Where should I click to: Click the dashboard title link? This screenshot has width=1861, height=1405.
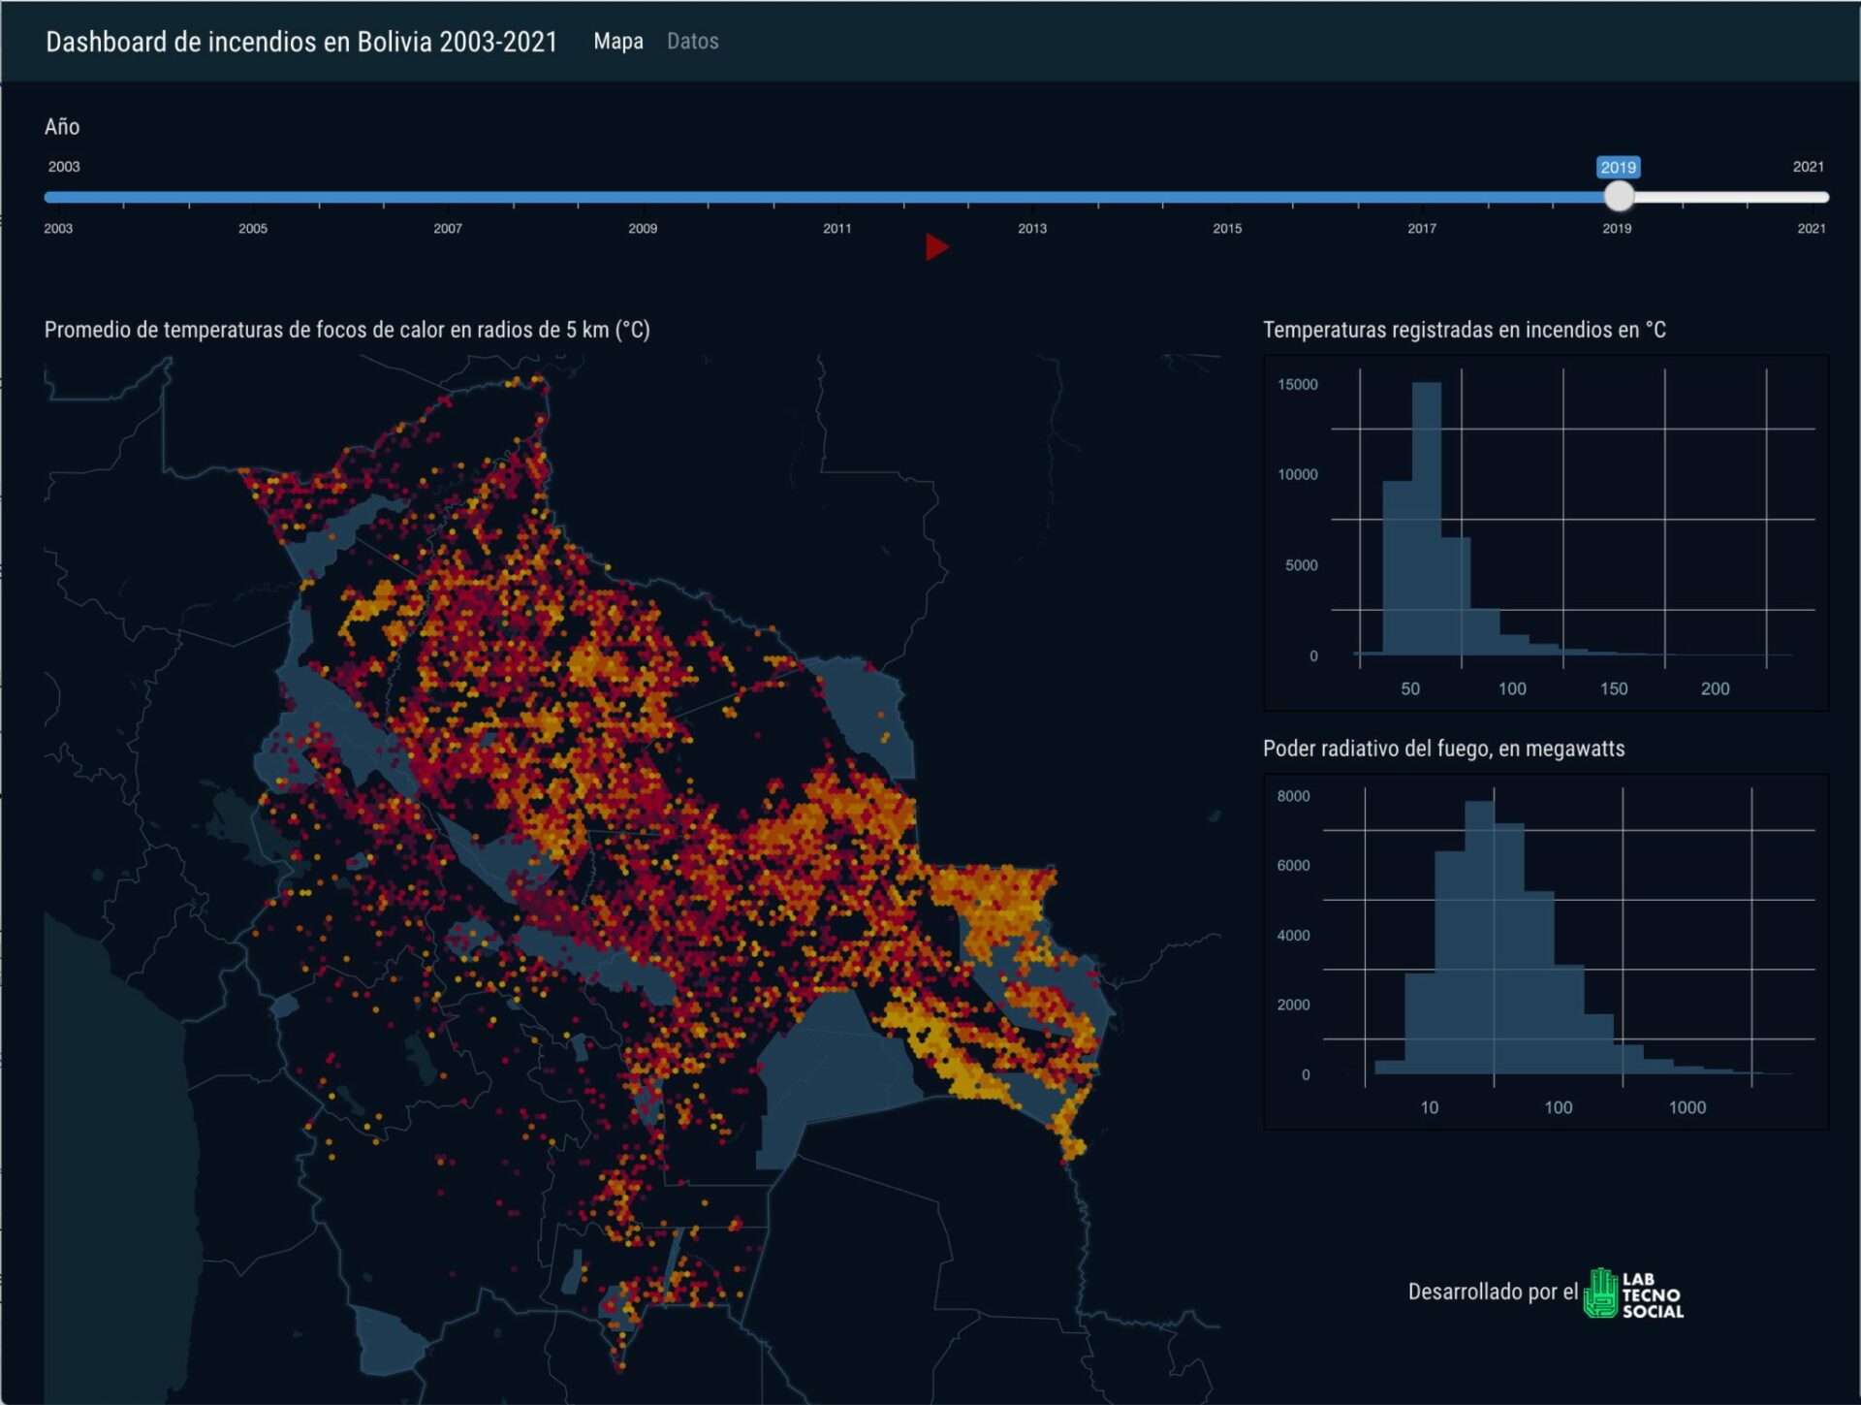click(301, 42)
